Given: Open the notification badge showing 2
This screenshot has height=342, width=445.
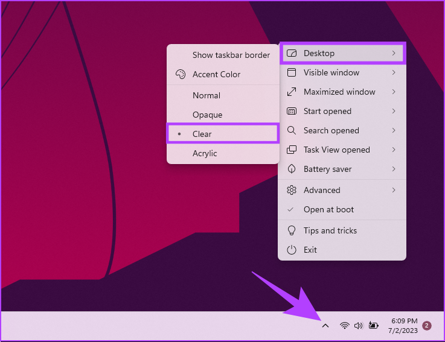Looking at the screenshot, I should point(426,326).
